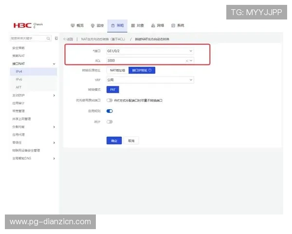The width and height of the screenshot is (292, 234).
Task: Clear the ACL field with the X icon
Action: coord(187,61)
